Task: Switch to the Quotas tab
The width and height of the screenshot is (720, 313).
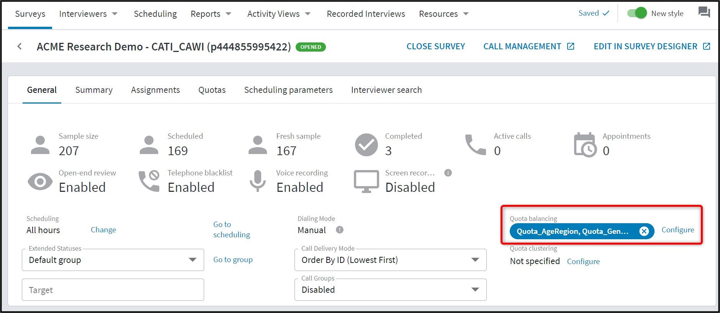Action: coord(212,90)
